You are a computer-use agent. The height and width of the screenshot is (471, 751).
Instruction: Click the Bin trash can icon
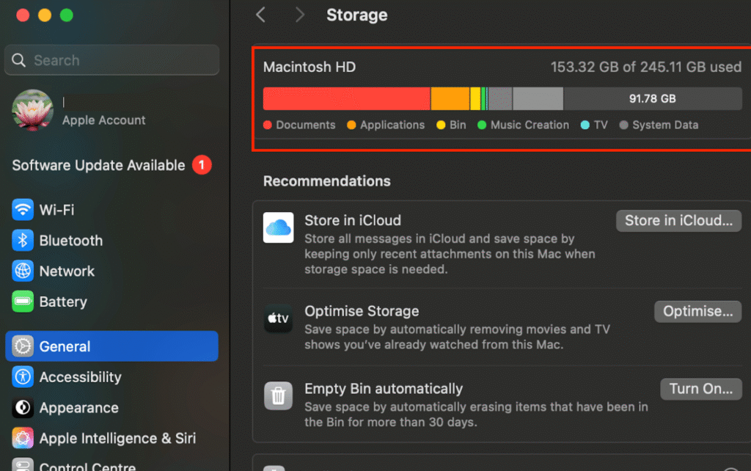point(278,395)
